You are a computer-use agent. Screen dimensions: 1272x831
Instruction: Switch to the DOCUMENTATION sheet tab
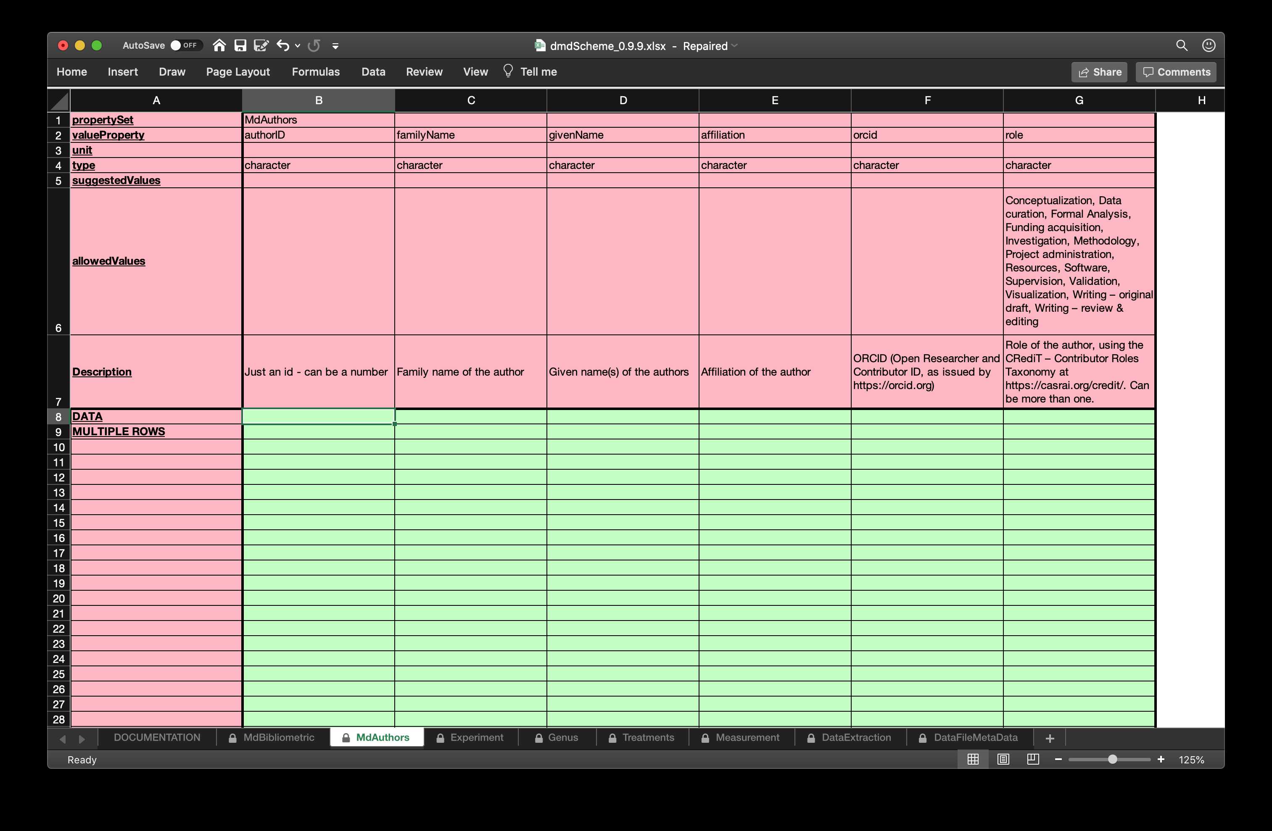(x=156, y=737)
